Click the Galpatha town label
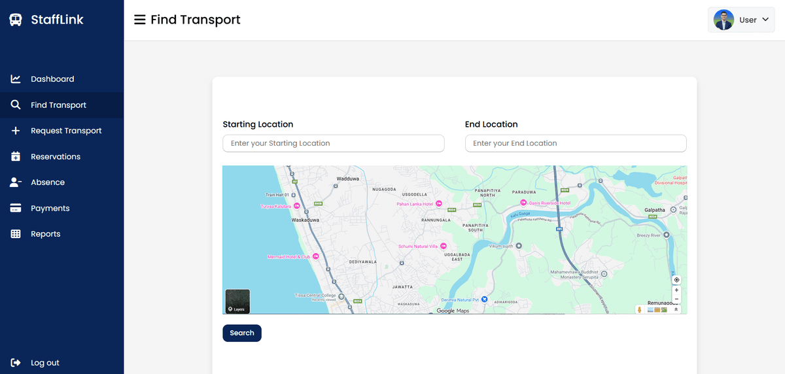 tap(655, 210)
